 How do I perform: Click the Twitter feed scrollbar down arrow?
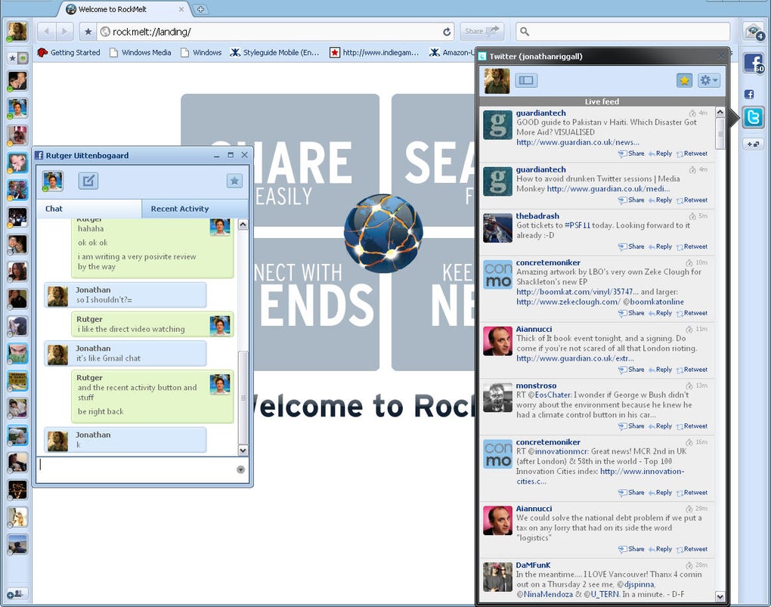point(720,596)
